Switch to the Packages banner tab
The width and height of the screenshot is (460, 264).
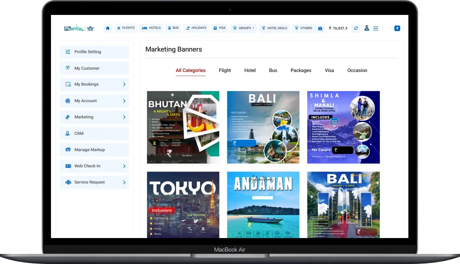[301, 70]
